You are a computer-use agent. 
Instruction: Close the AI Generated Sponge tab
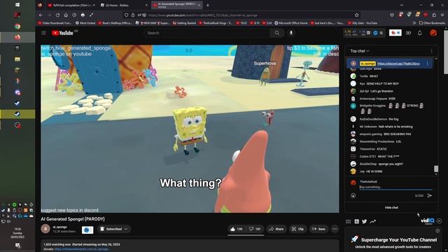199,5
